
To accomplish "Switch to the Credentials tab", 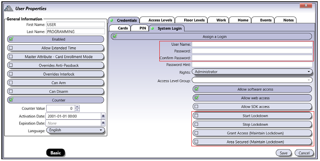I will [124, 20].
